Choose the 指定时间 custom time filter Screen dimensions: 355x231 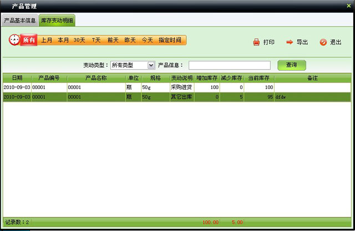pyautogui.click(x=169, y=40)
